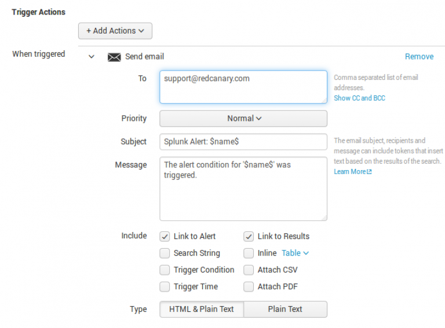Uncheck the Link to Alert checkbox
The image size is (445, 328).
tap(165, 236)
